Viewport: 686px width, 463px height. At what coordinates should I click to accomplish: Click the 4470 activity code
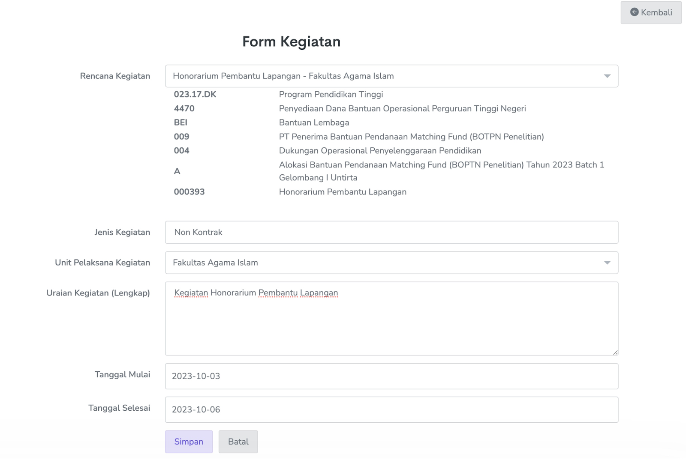[184, 109]
